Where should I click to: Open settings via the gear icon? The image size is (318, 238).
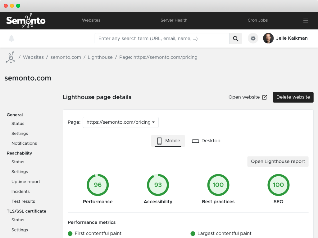pyautogui.click(x=253, y=38)
